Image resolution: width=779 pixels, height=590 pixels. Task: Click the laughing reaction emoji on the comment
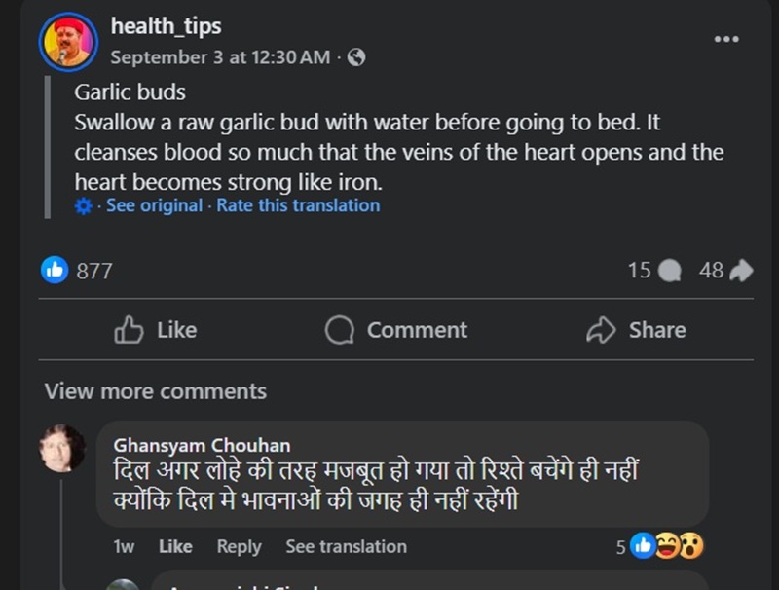667,546
